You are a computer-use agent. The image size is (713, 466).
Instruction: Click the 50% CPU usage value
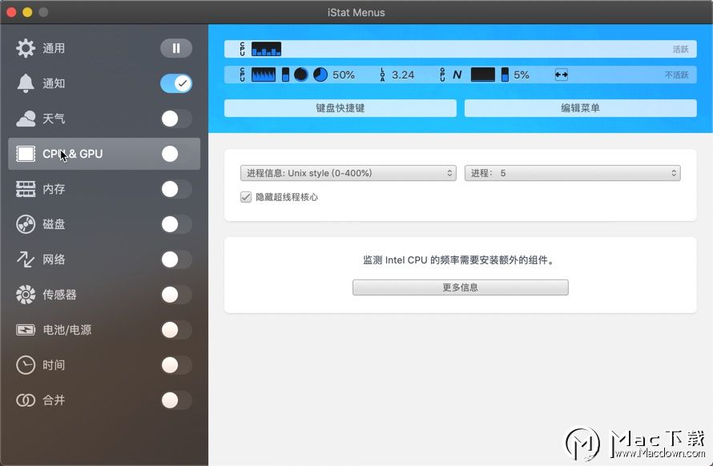pos(344,74)
